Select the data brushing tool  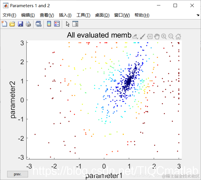[x=142, y=36]
